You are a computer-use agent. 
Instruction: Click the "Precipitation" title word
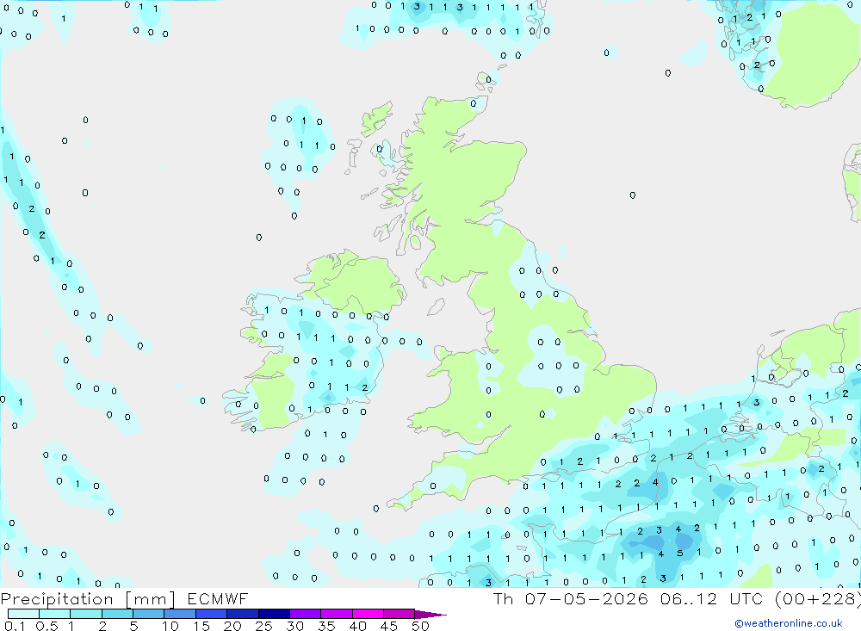(x=57, y=599)
